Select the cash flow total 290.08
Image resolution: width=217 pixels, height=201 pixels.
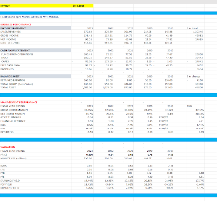point(200,54)
